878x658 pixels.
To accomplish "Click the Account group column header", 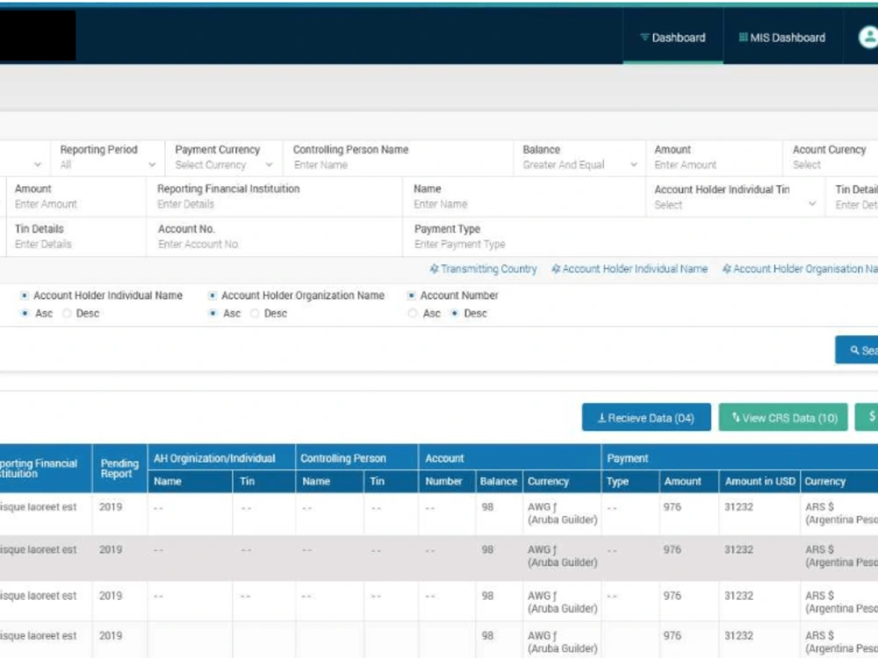I will [x=509, y=458].
